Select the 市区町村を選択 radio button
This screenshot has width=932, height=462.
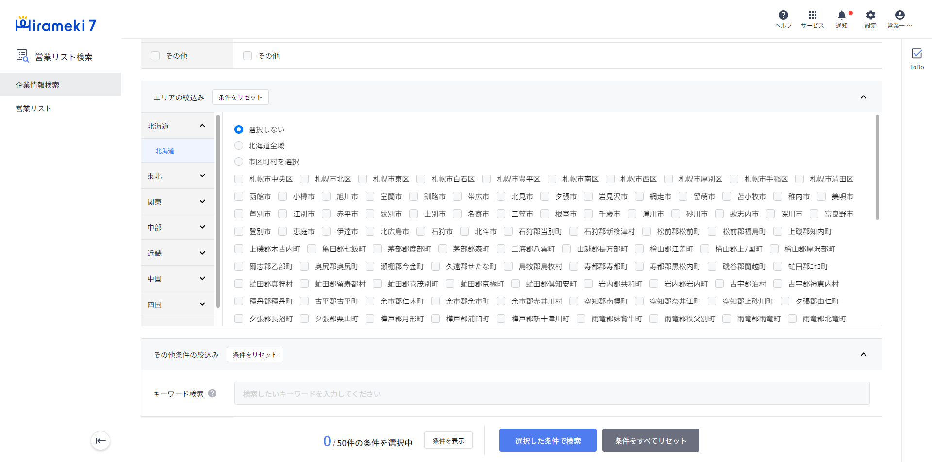click(239, 161)
